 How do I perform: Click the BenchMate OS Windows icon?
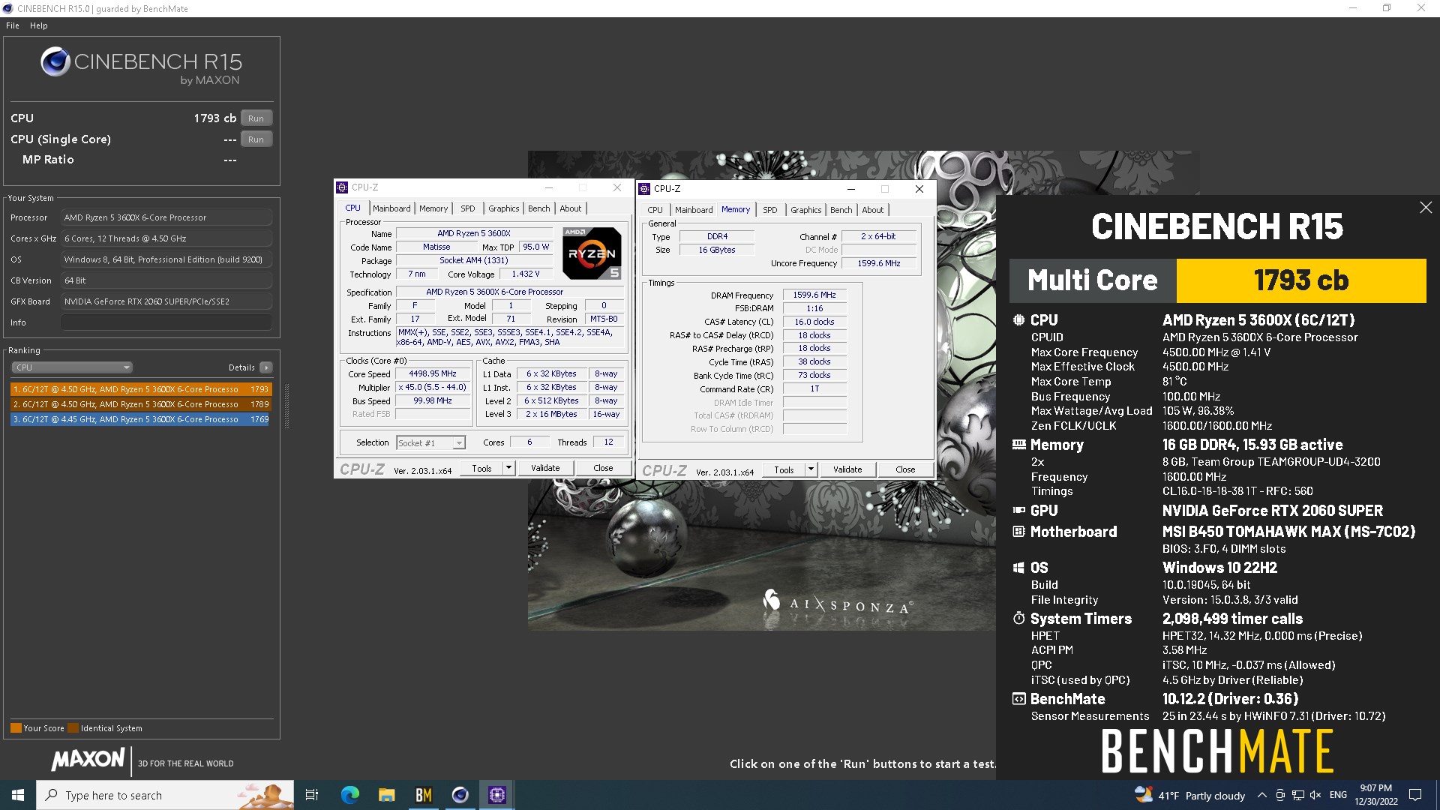point(1018,568)
